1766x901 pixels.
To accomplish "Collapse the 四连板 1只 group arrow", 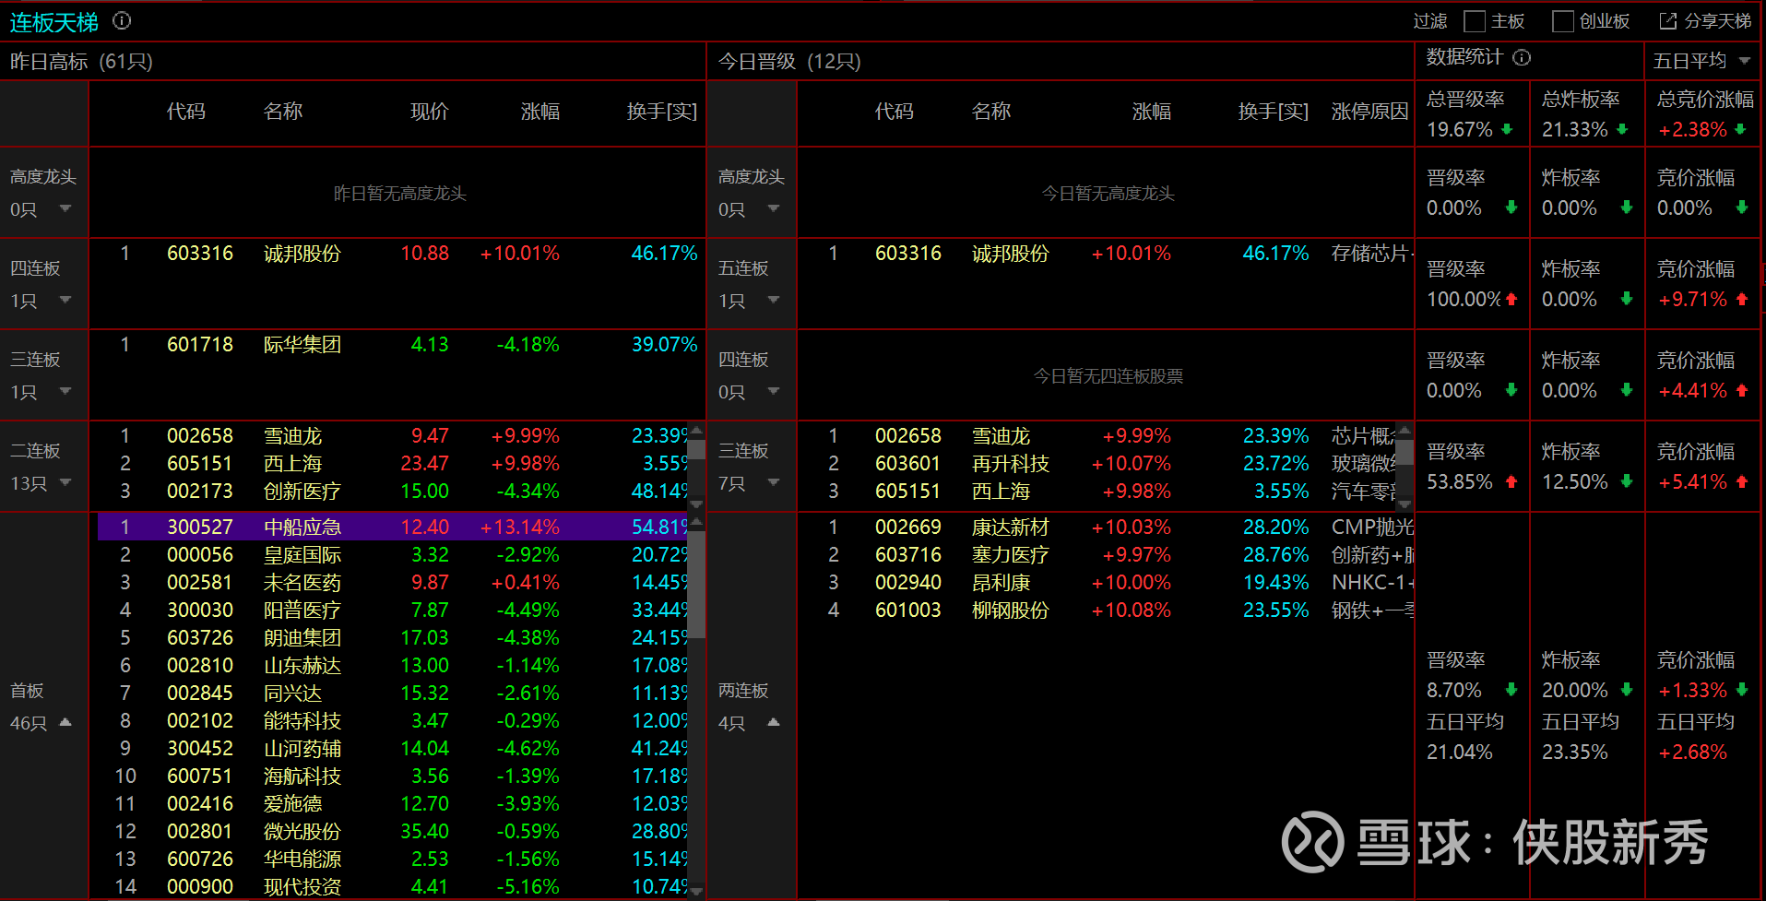I will point(65,300).
